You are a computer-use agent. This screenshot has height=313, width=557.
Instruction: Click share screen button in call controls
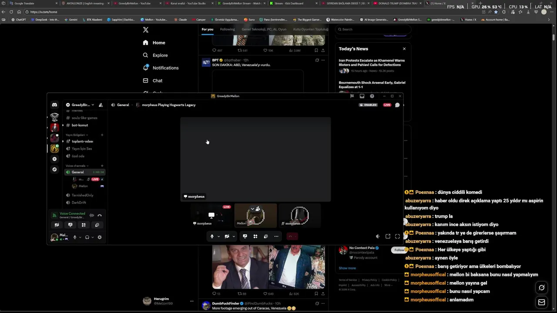click(x=245, y=236)
